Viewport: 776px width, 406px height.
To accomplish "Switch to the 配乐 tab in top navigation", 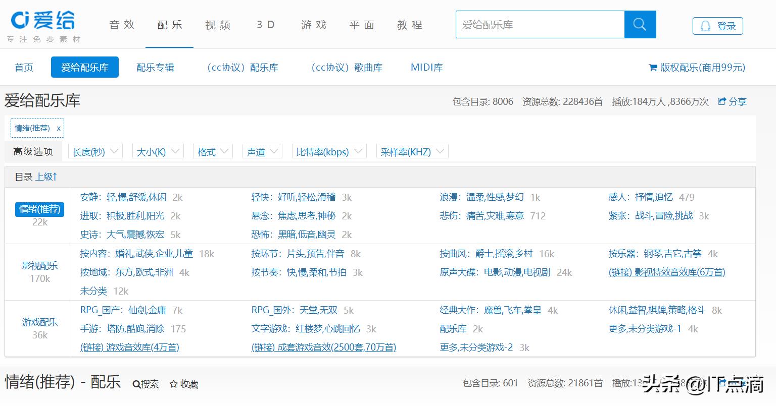I will point(169,24).
